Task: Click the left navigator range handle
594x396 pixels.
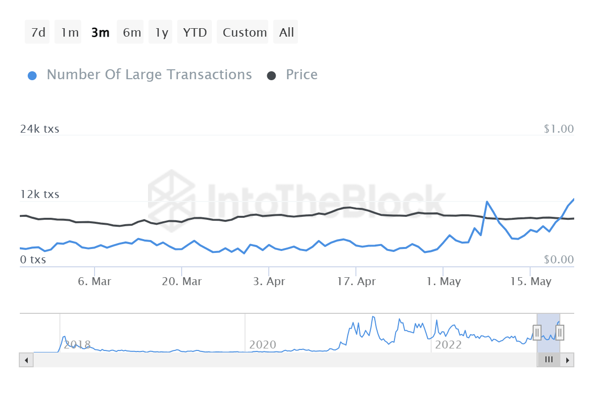Action: [x=537, y=332]
